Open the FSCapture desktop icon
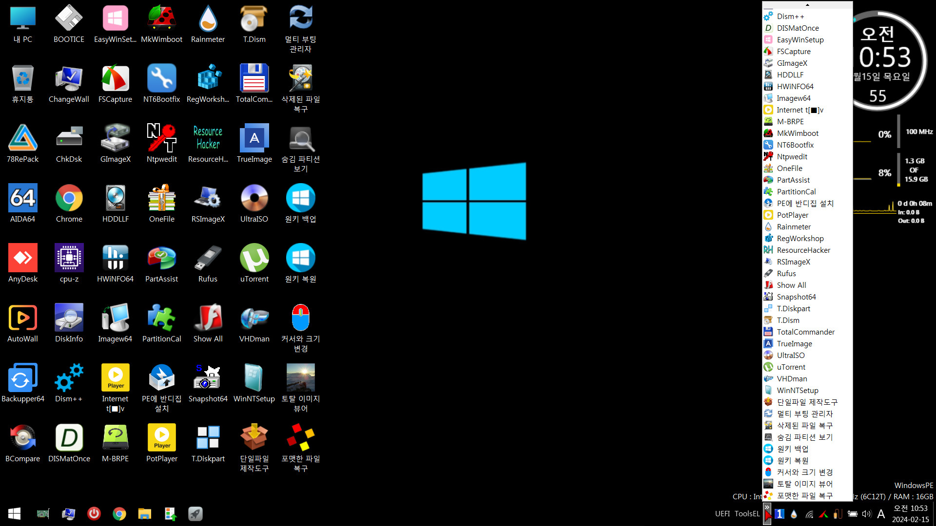 click(x=115, y=84)
